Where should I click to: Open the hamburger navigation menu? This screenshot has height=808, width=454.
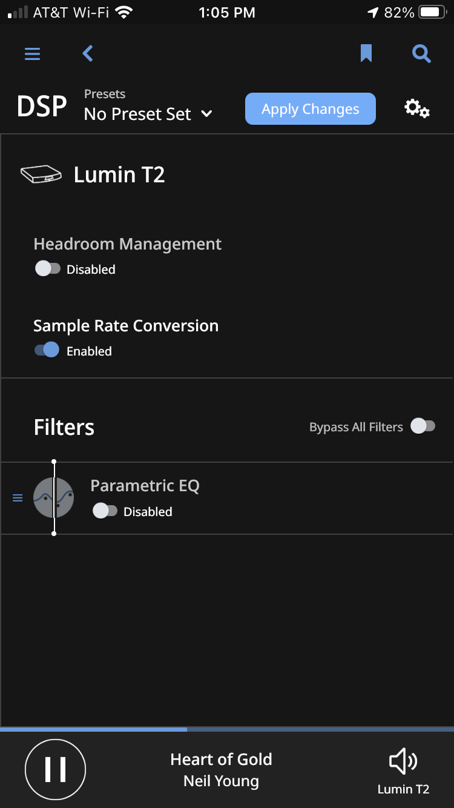click(x=32, y=54)
